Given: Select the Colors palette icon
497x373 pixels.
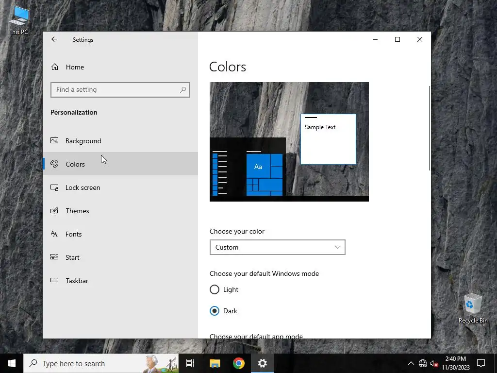Looking at the screenshot, I should coord(54,164).
